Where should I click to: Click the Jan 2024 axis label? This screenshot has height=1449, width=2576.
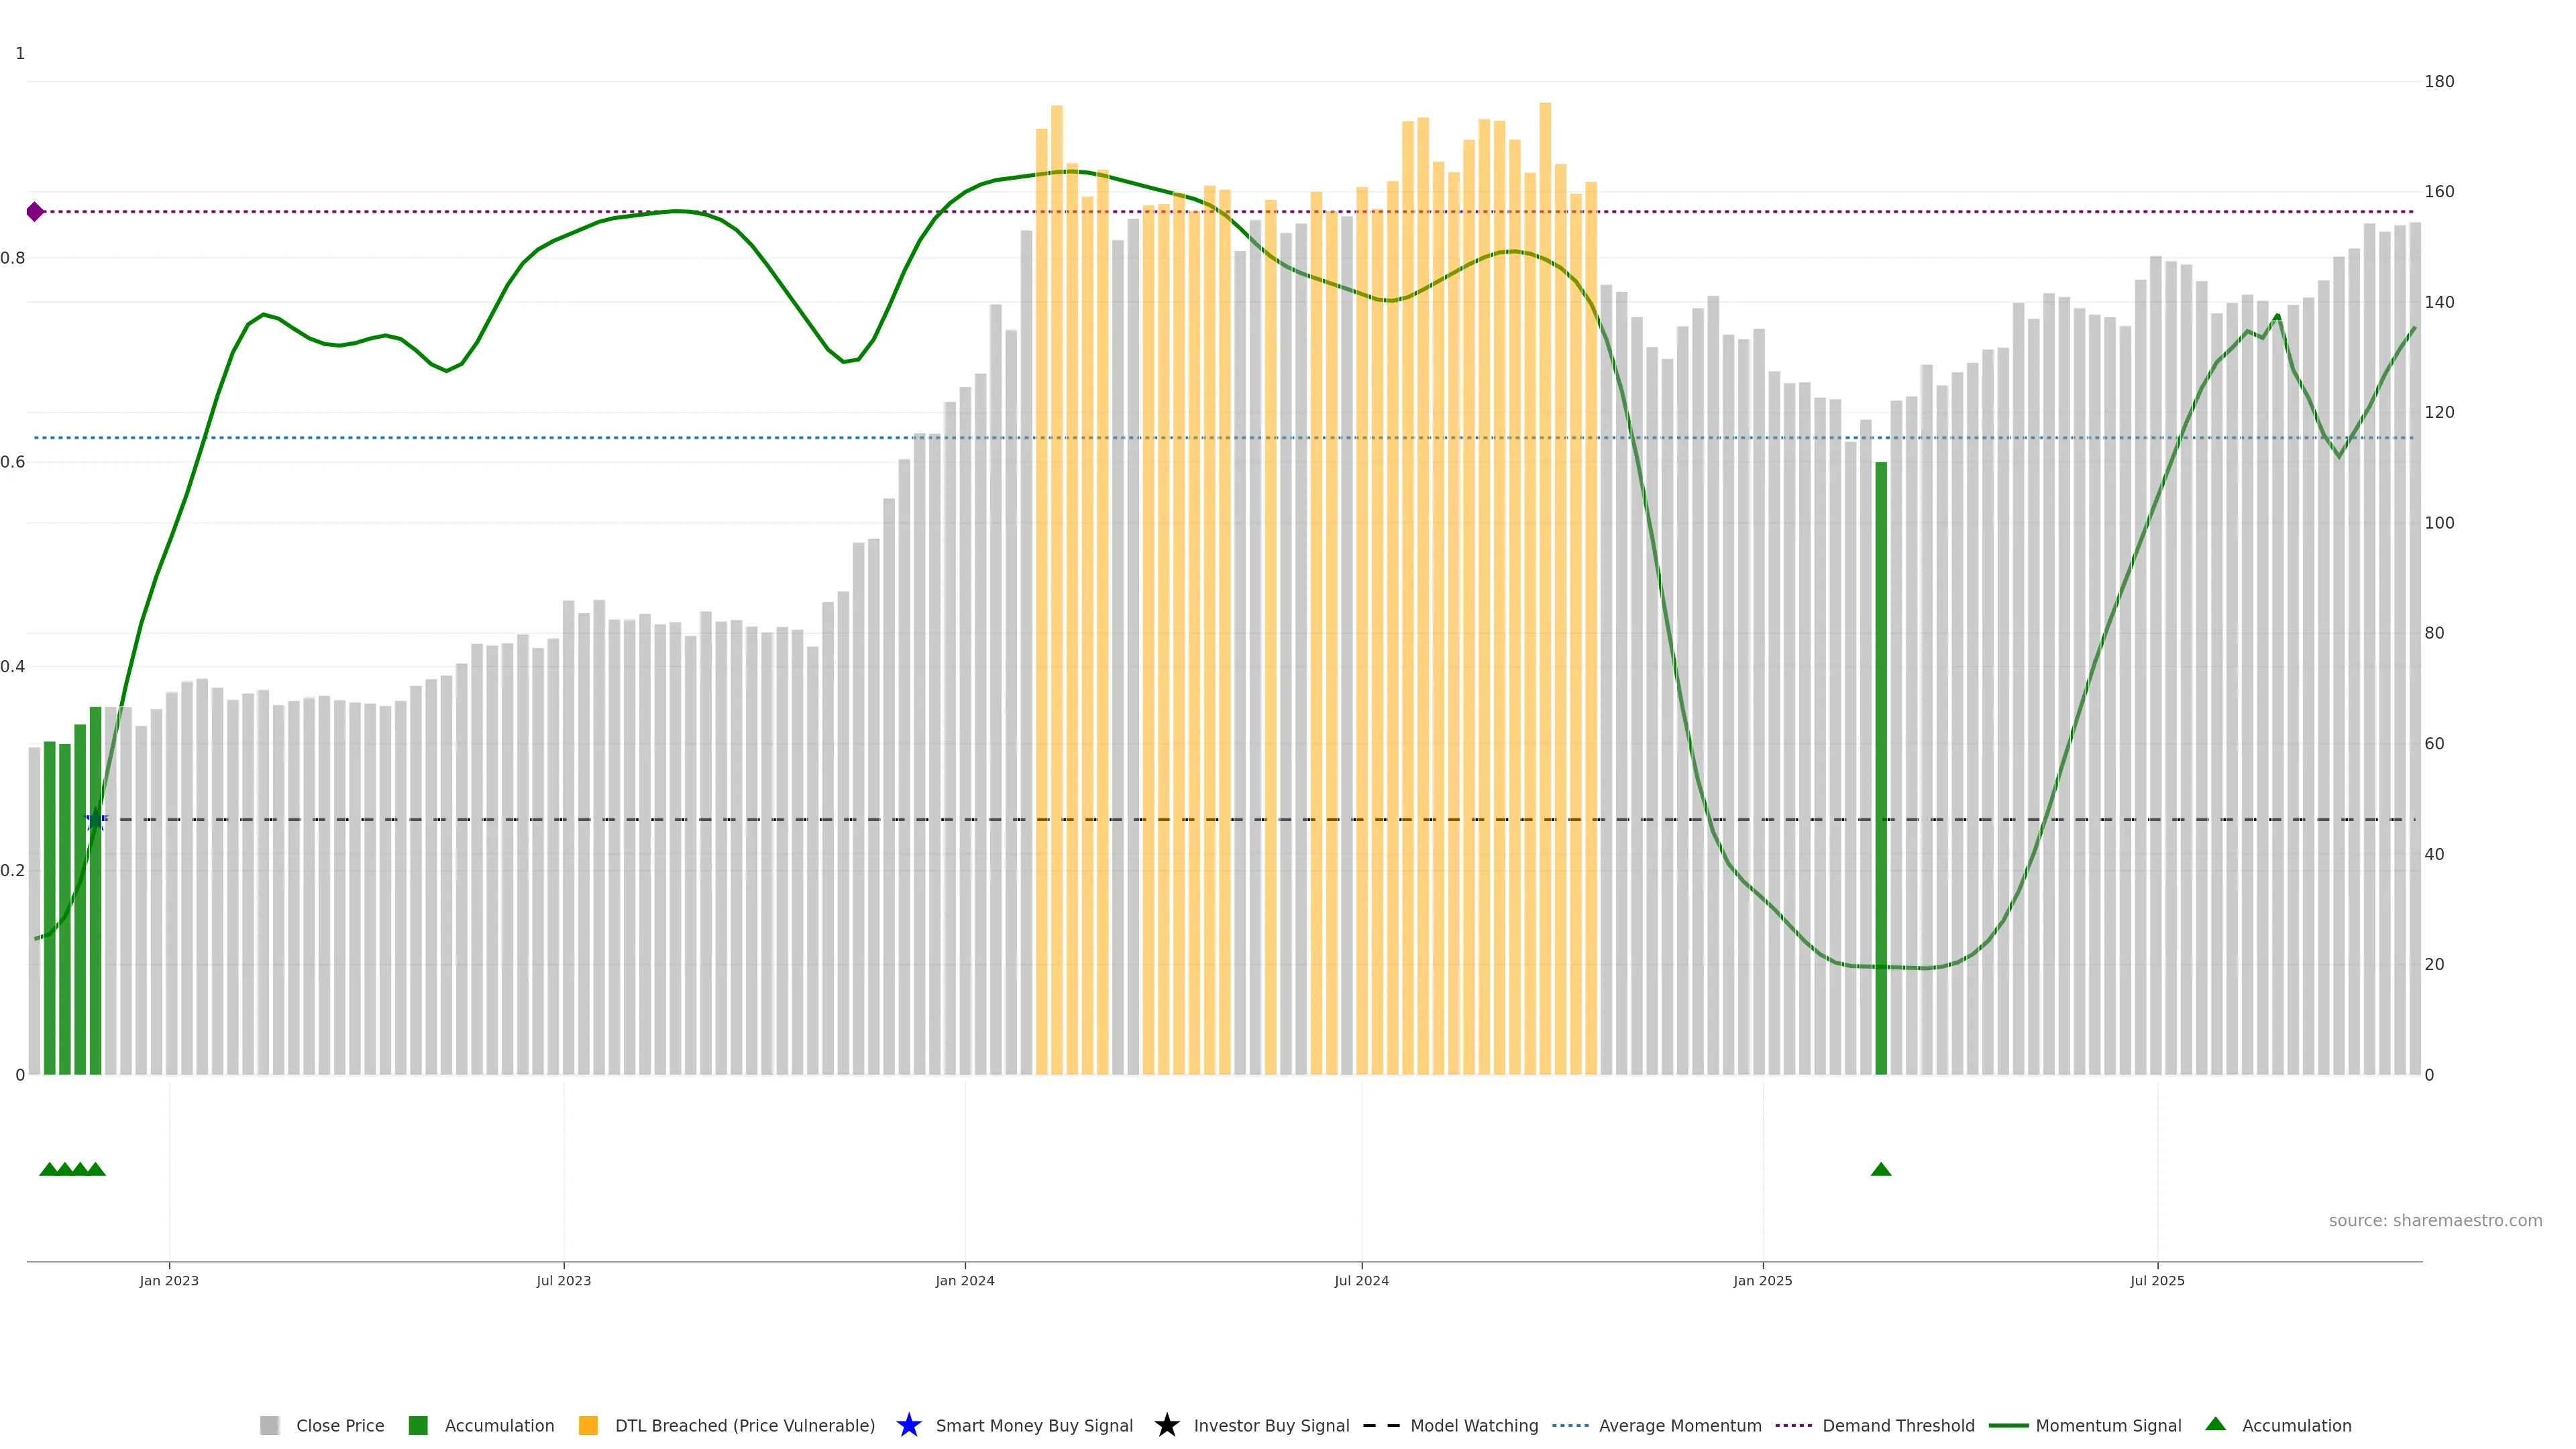coord(964,1280)
